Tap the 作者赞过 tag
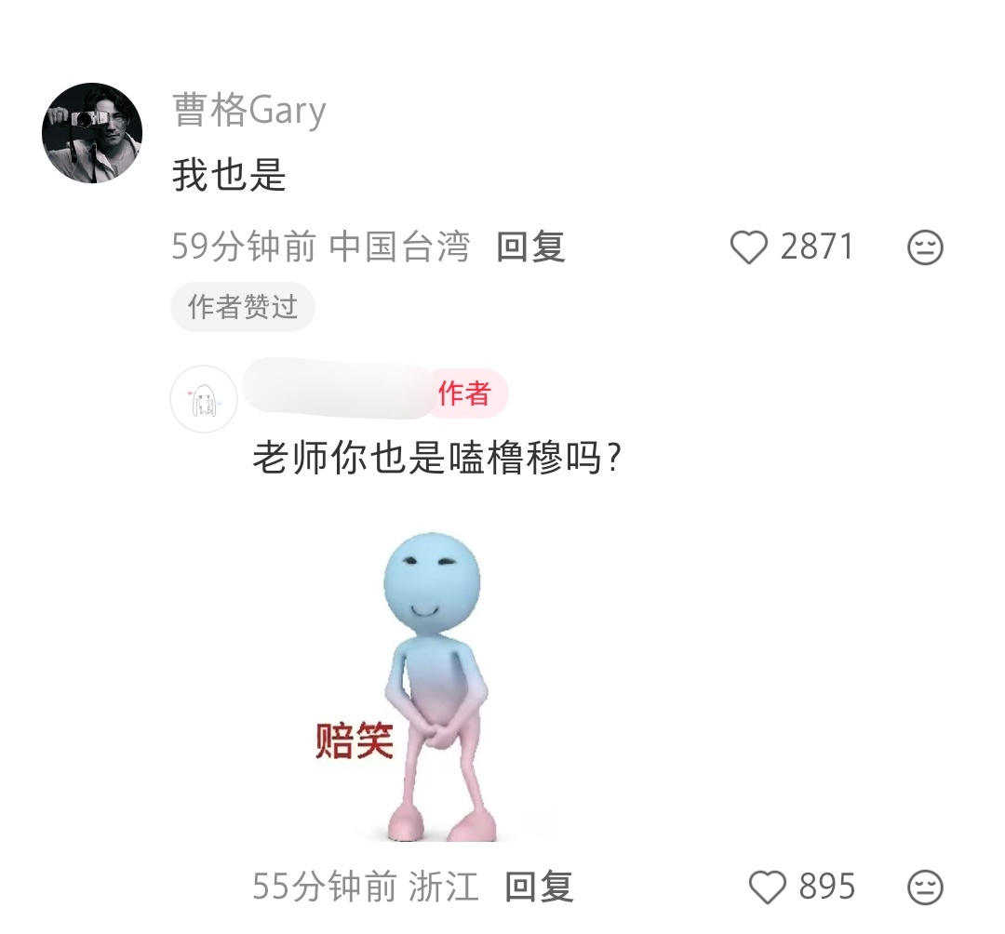 (x=243, y=307)
